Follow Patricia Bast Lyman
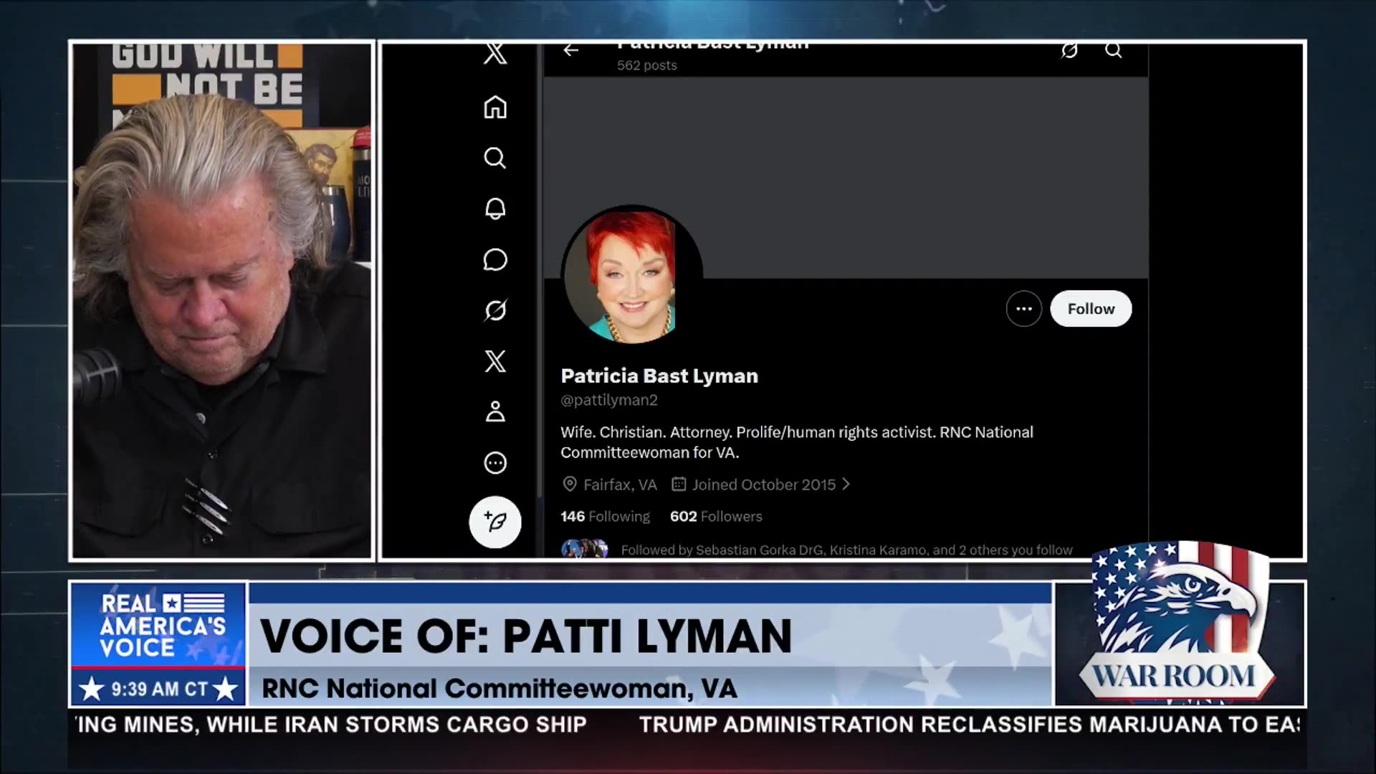The width and height of the screenshot is (1376, 774). [x=1091, y=309]
